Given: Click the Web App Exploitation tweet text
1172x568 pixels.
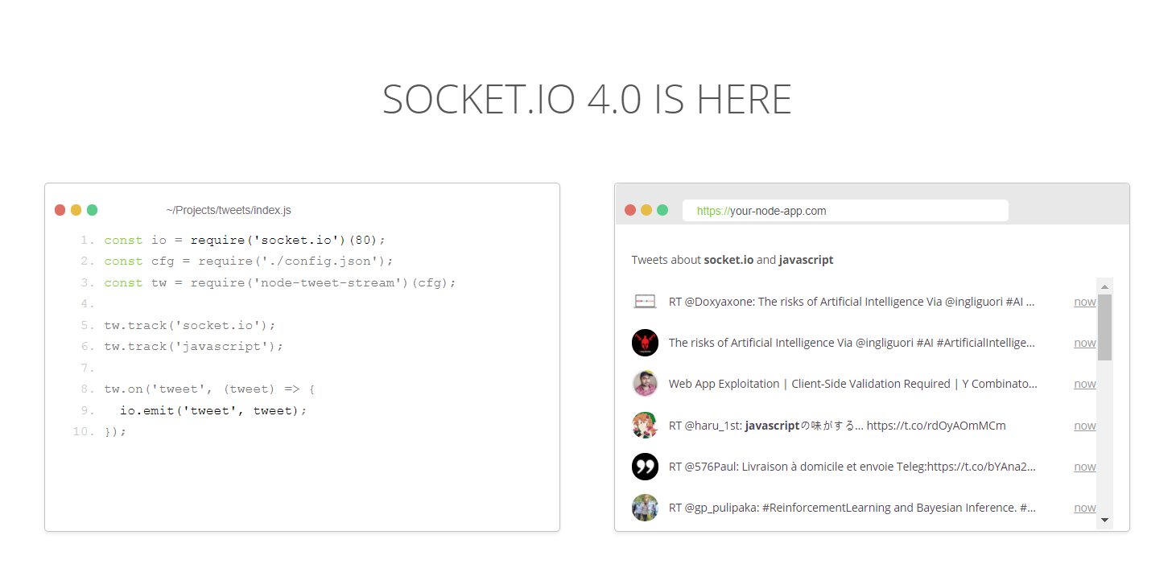Looking at the screenshot, I should (853, 384).
